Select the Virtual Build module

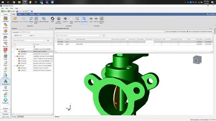click(5, 82)
